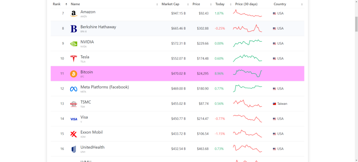The width and height of the screenshot is (358, 162).
Task: Click Exxon Mobil's -1.15% today change
Action: pyautogui.click(x=220, y=134)
